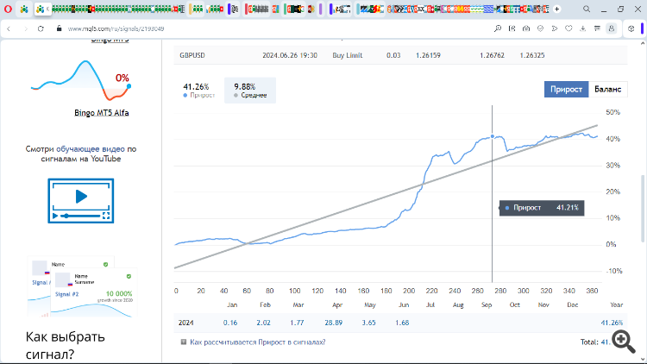The height and width of the screenshot is (364, 647).
Task: Switch chart to Прирост tab
Action: (566, 89)
